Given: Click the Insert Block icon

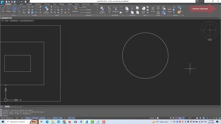Looking at the screenshot, I should (x=144, y=10).
